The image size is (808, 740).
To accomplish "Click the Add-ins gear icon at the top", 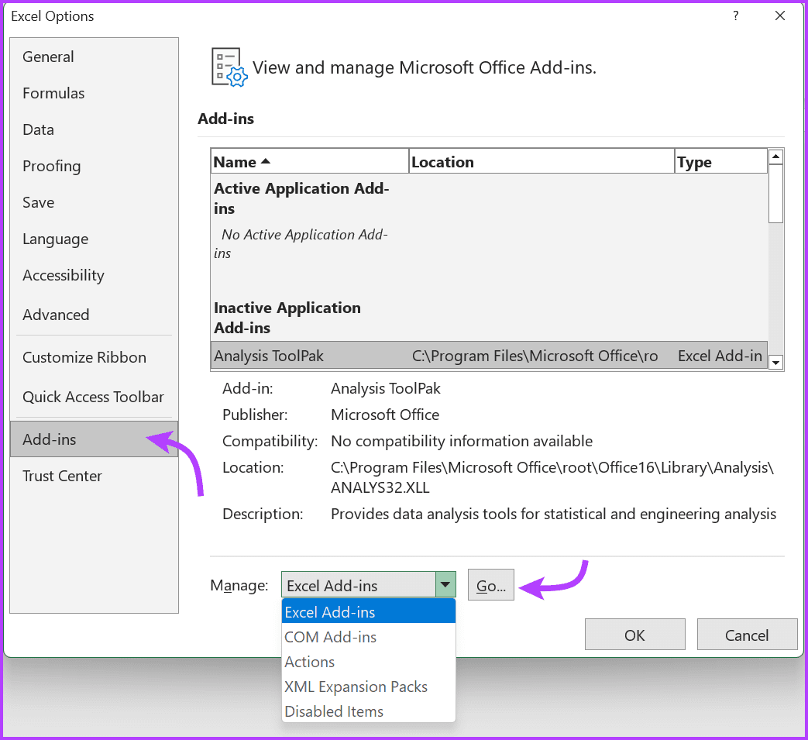I will (x=227, y=67).
